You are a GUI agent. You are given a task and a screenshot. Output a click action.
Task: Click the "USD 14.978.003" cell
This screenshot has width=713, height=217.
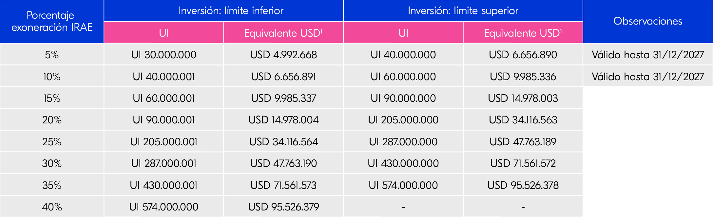coord(523,98)
